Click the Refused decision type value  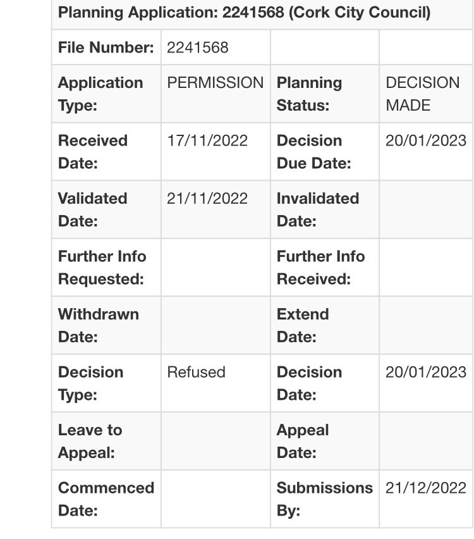196,372
